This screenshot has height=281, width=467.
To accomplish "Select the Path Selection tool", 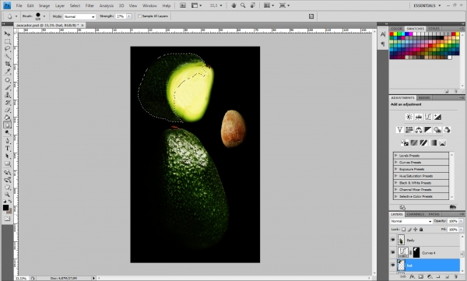I will 7,156.
